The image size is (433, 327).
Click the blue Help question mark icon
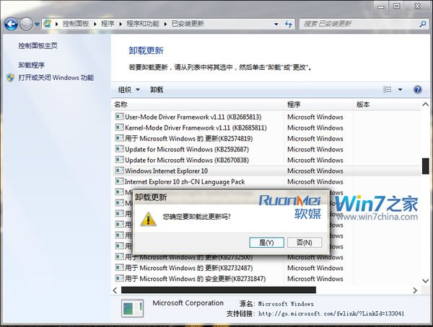pyautogui.click(x=417, y=89)
